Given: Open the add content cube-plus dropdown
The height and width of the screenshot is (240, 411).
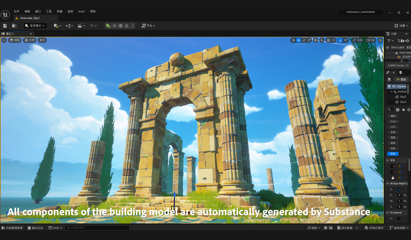Looking at the screenshot, I should [x=57, y=26].
